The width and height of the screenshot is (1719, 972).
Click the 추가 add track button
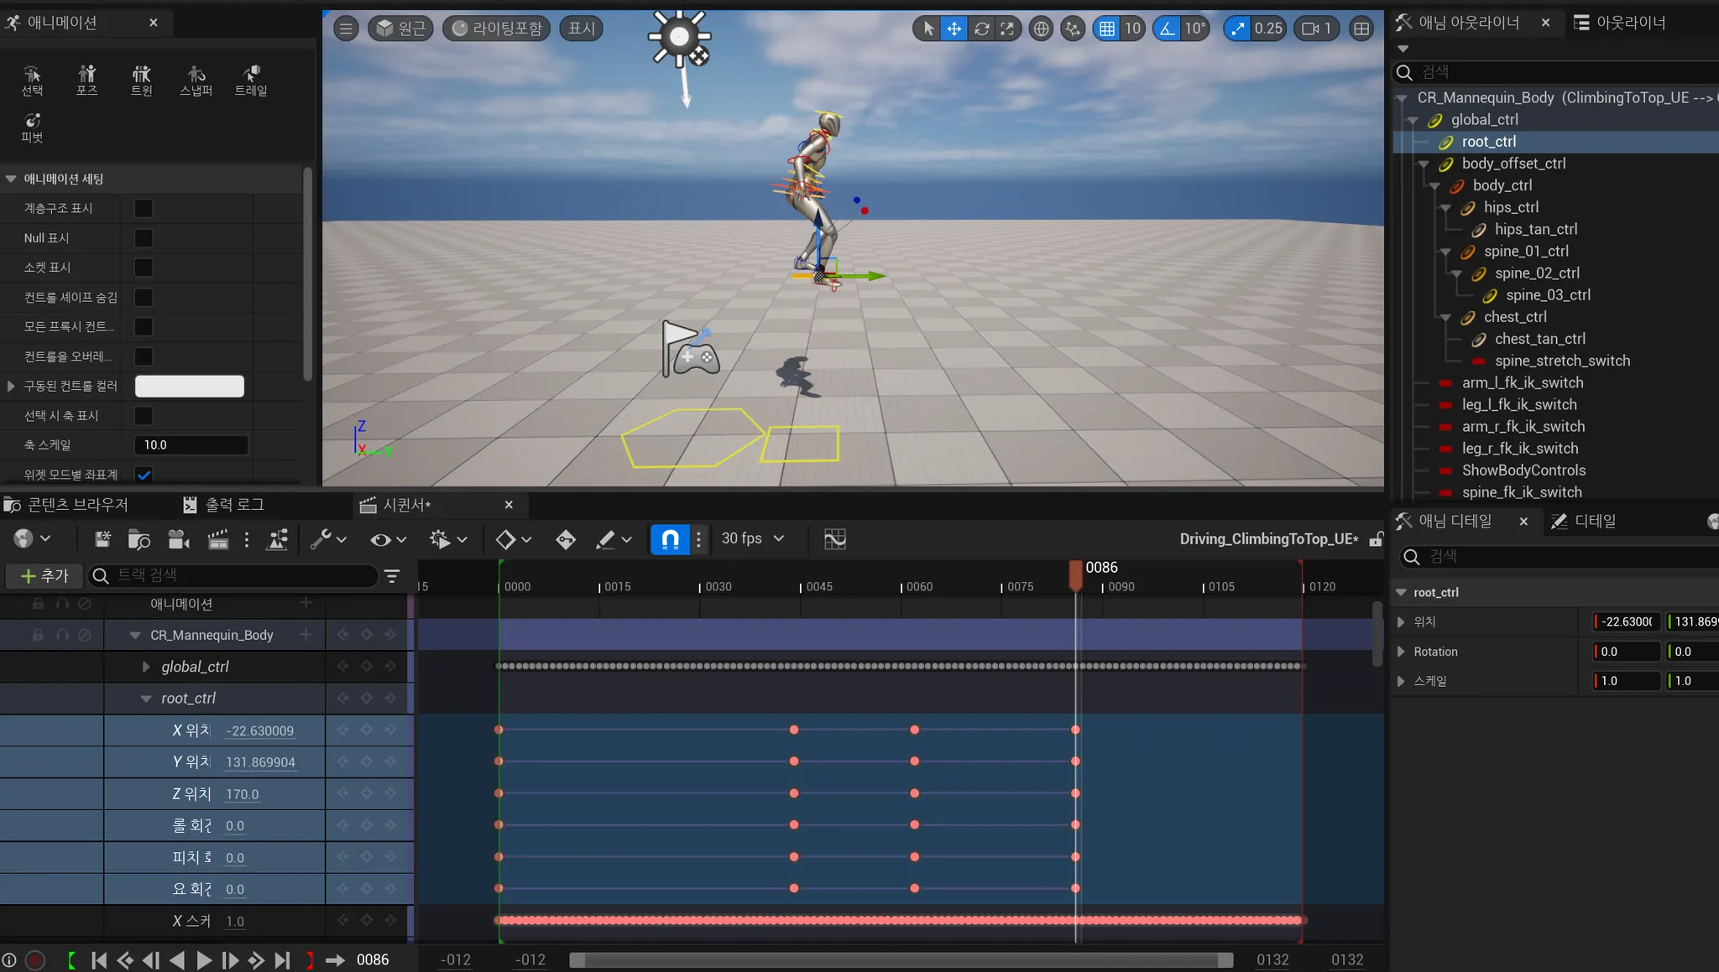point(44,575)
